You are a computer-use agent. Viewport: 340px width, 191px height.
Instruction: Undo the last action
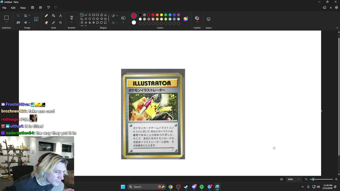[48, 7]
